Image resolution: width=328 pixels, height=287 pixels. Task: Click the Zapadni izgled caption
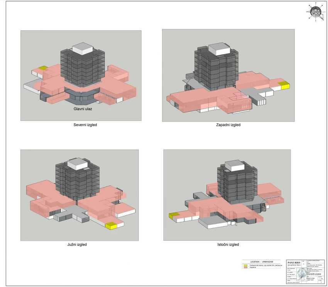(x=228, y=125)
